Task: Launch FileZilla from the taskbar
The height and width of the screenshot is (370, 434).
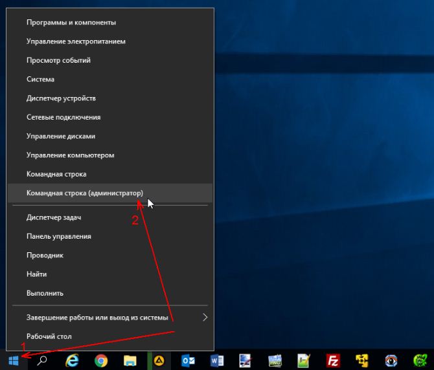Action: coord(333,360)
